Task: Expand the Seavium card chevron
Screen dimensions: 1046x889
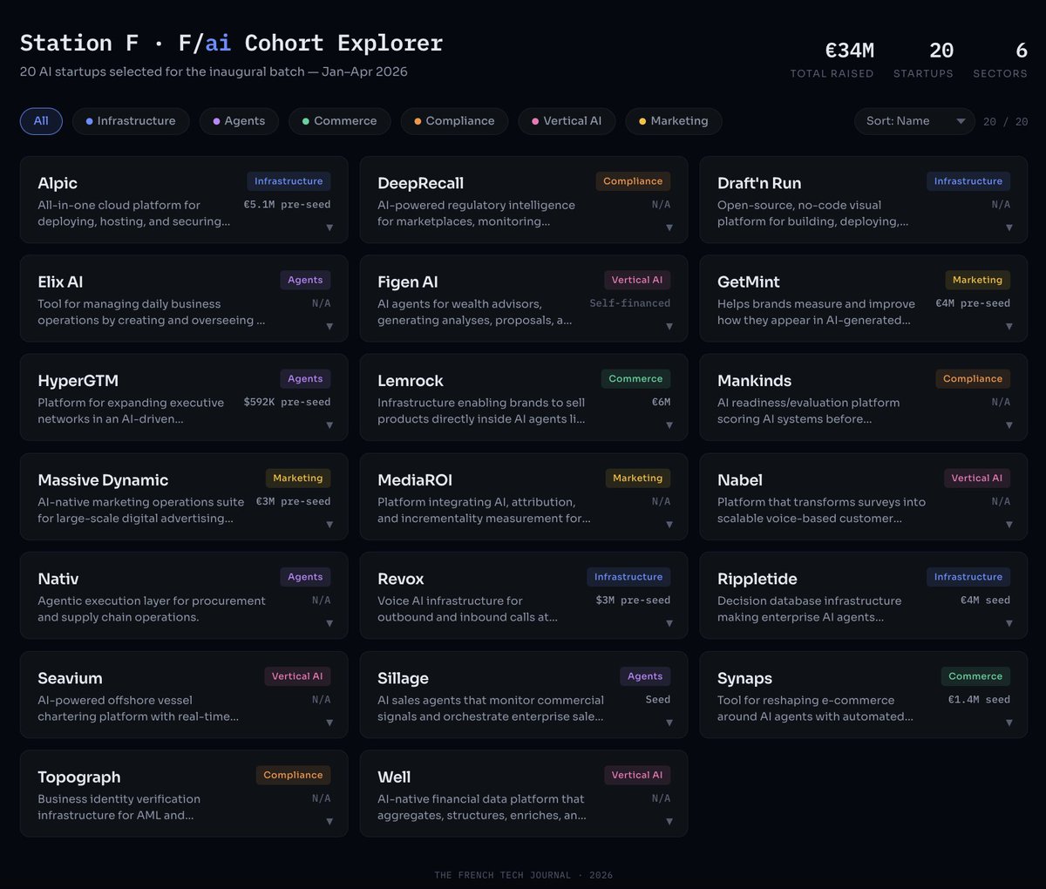Action: 329,723
